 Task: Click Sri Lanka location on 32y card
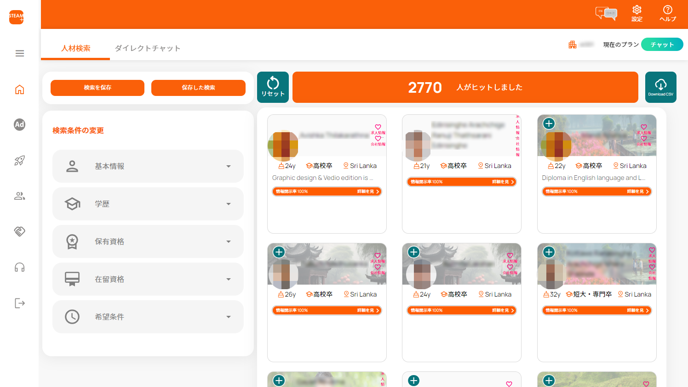tap(638, 294)
